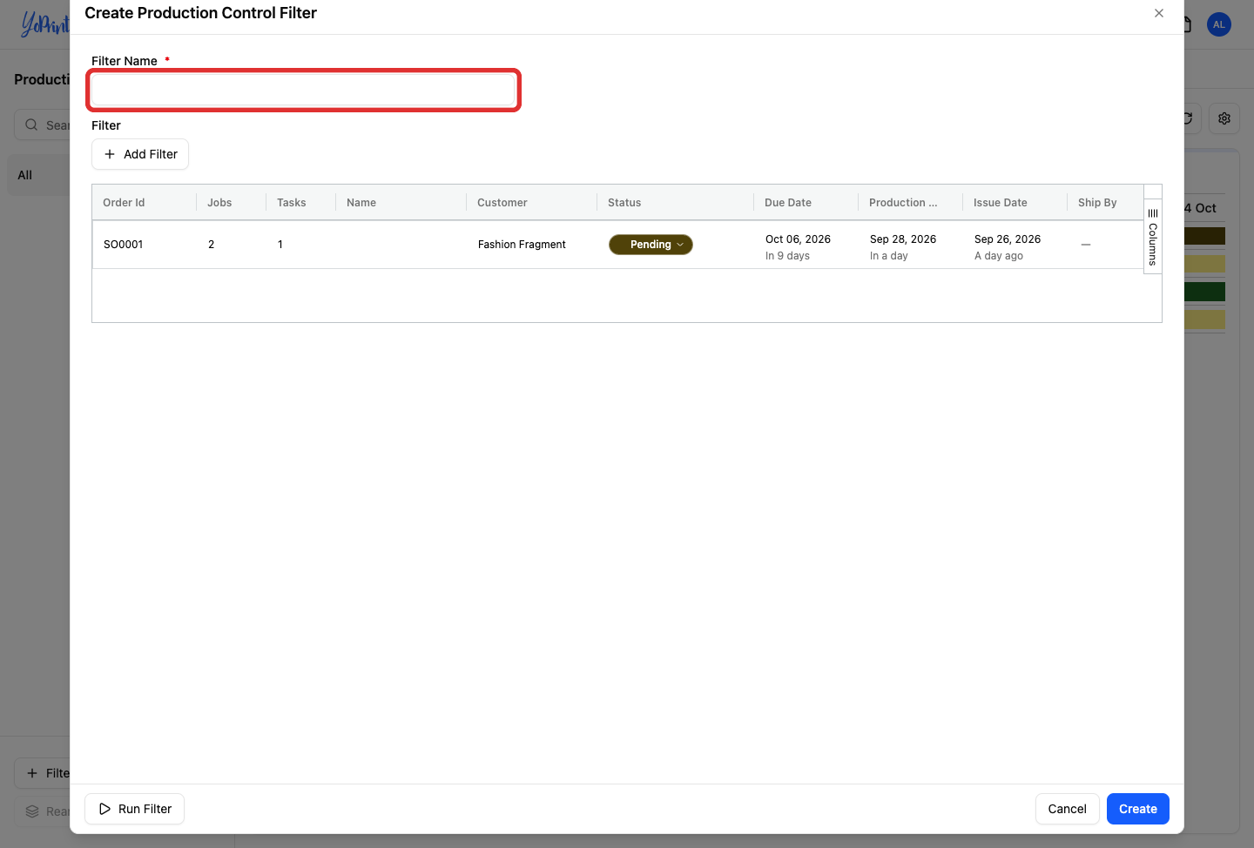This screenshot has width=1254, height=848.
Task: Click the plus icon in Add Filter
Action: (x=110, y=154)
